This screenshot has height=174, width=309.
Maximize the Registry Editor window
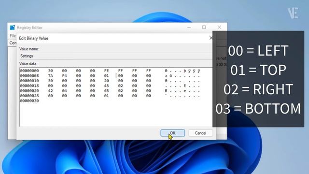204,27
